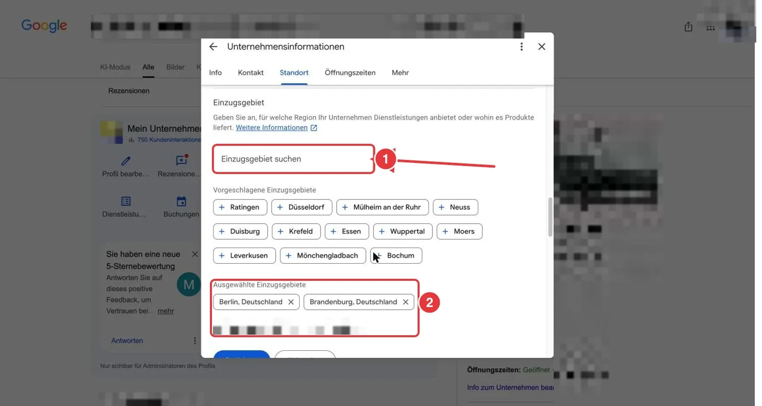Open the Rezensionen star icon shortcut

[x=181, y=160]
